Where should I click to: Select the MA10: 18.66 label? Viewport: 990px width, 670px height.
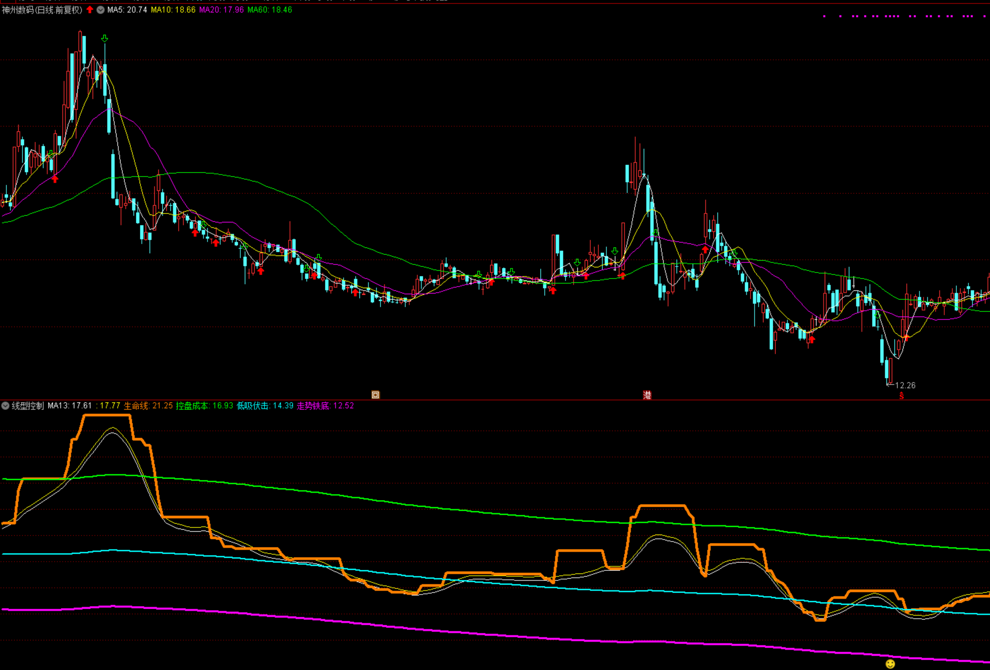[173, 10]
